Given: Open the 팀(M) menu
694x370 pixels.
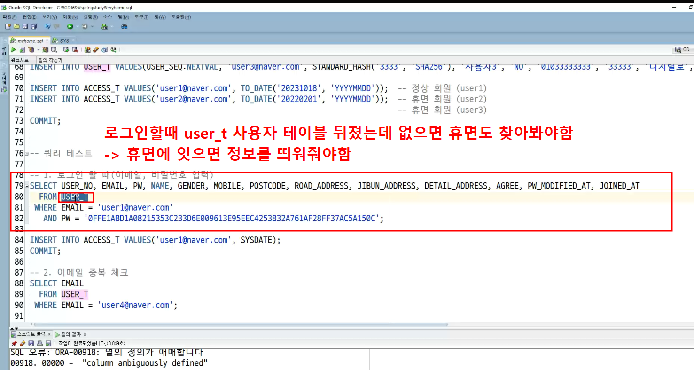Looking at the screenshot, I should (x=124, y=17).
